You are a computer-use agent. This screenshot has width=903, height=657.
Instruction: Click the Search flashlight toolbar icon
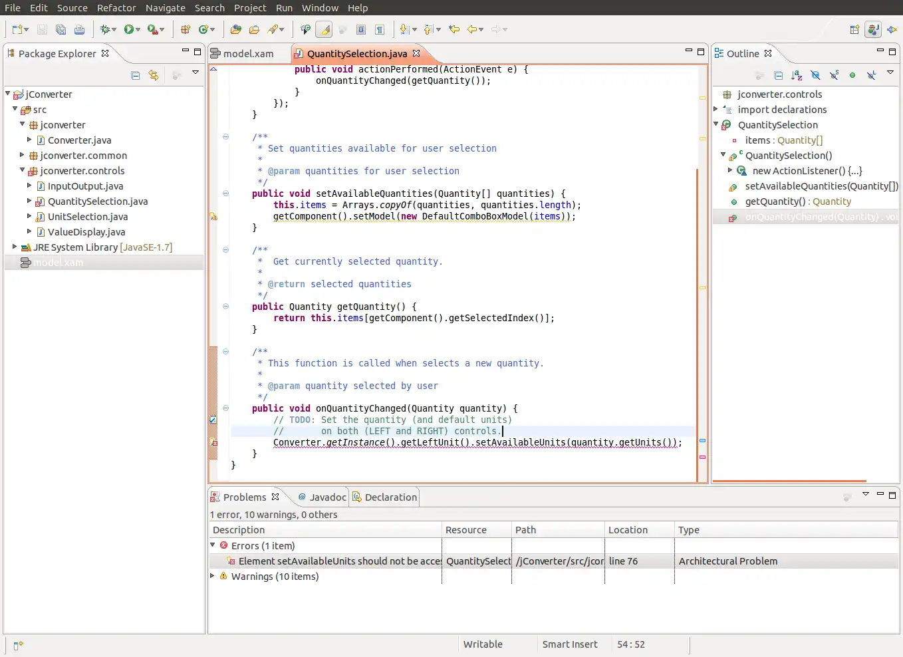(x=273, y=29)
